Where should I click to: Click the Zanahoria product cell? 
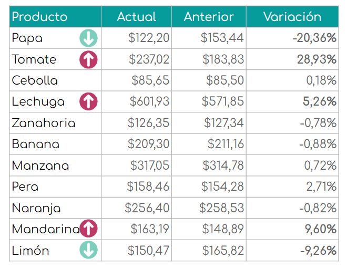tap(55, 123)
